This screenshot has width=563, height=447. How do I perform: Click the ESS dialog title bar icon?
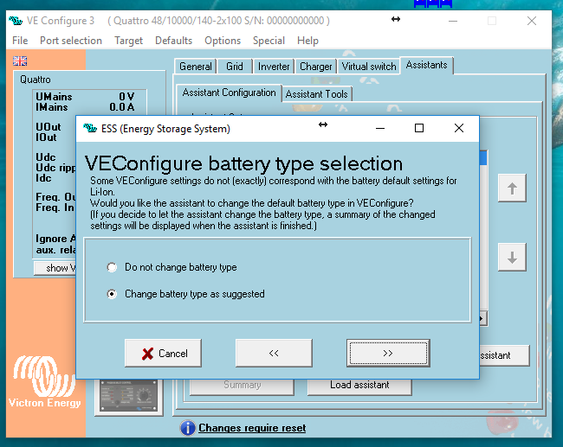[90, 128]
